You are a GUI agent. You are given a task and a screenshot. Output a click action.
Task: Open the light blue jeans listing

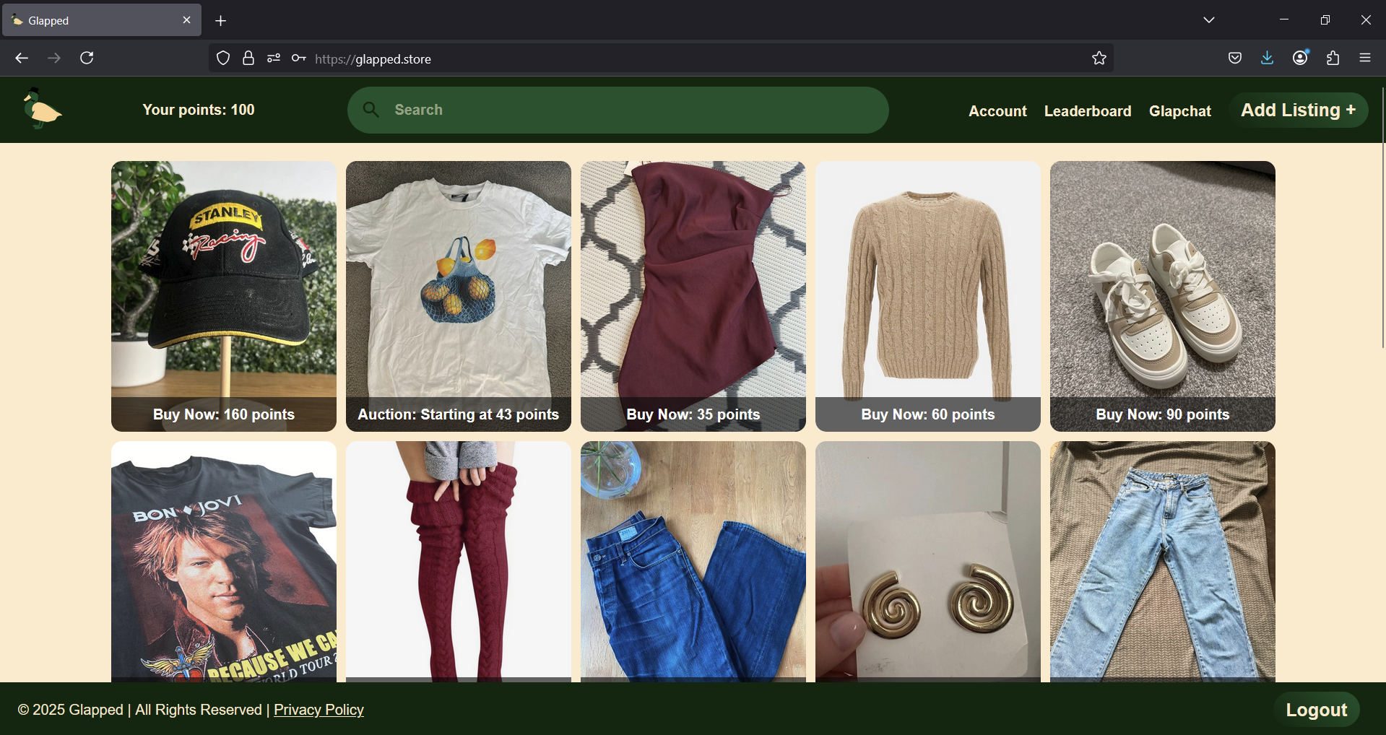(1163, 562)
